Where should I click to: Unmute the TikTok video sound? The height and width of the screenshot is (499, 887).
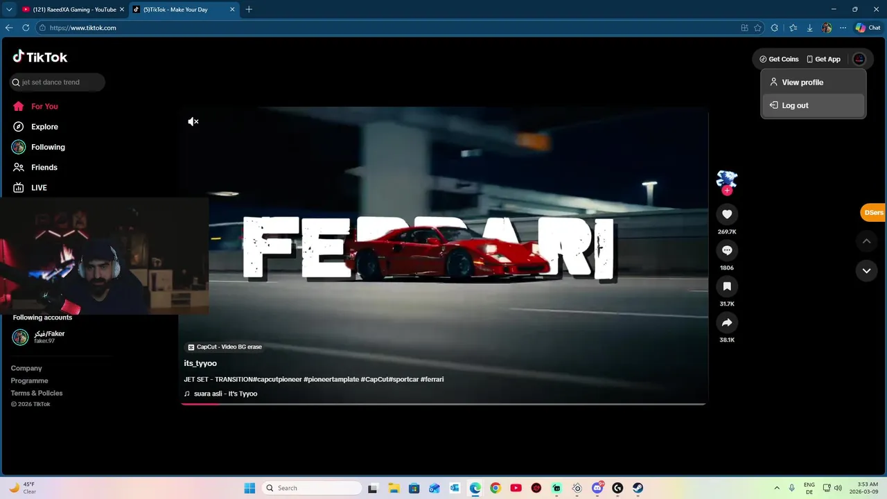[x=193, y=121]
